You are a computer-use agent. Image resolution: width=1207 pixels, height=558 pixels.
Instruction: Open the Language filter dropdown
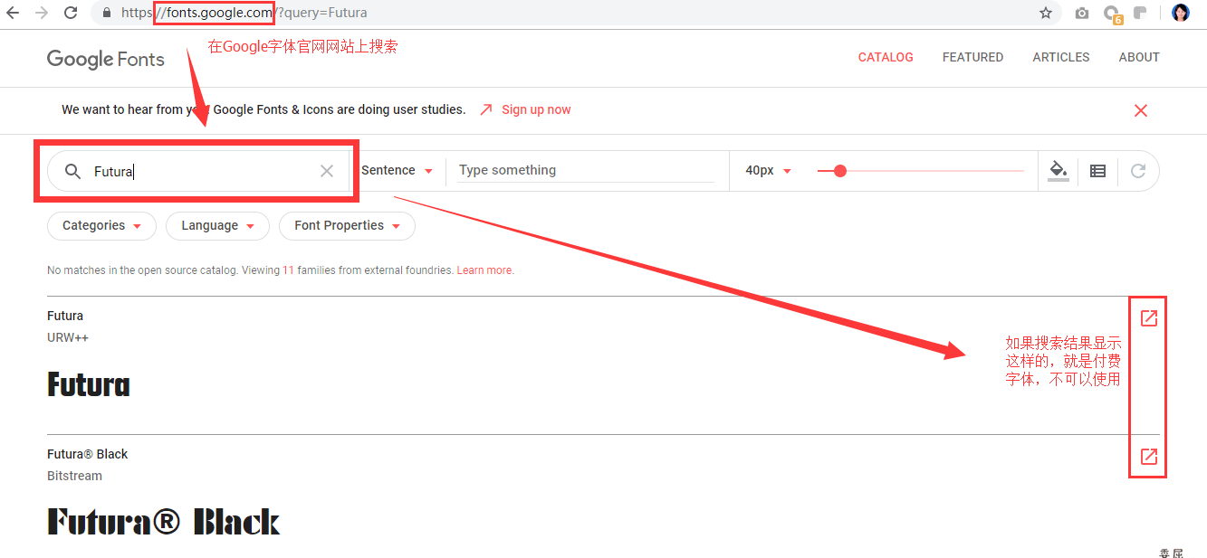click(217, 226)
